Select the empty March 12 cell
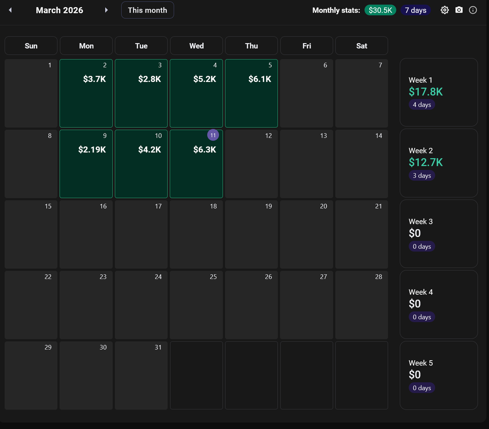Viewport: 489px width, 429px height. tap(251, 164)
